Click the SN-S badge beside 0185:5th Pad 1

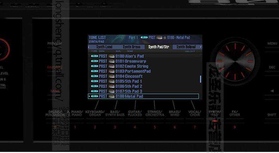[x=94, y=81]
